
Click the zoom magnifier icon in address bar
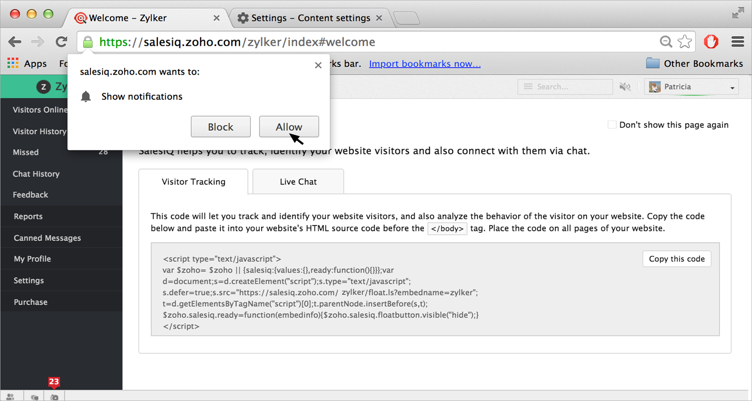click(665, 42)
